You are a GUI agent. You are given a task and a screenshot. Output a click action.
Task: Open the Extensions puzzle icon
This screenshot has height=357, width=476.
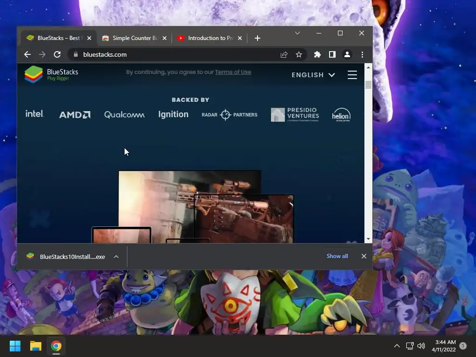(x=317, y=55)
